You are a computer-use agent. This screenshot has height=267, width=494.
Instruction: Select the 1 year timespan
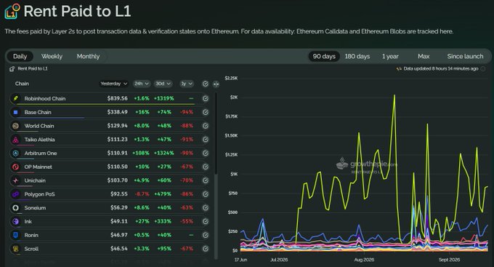pos(390,57)
